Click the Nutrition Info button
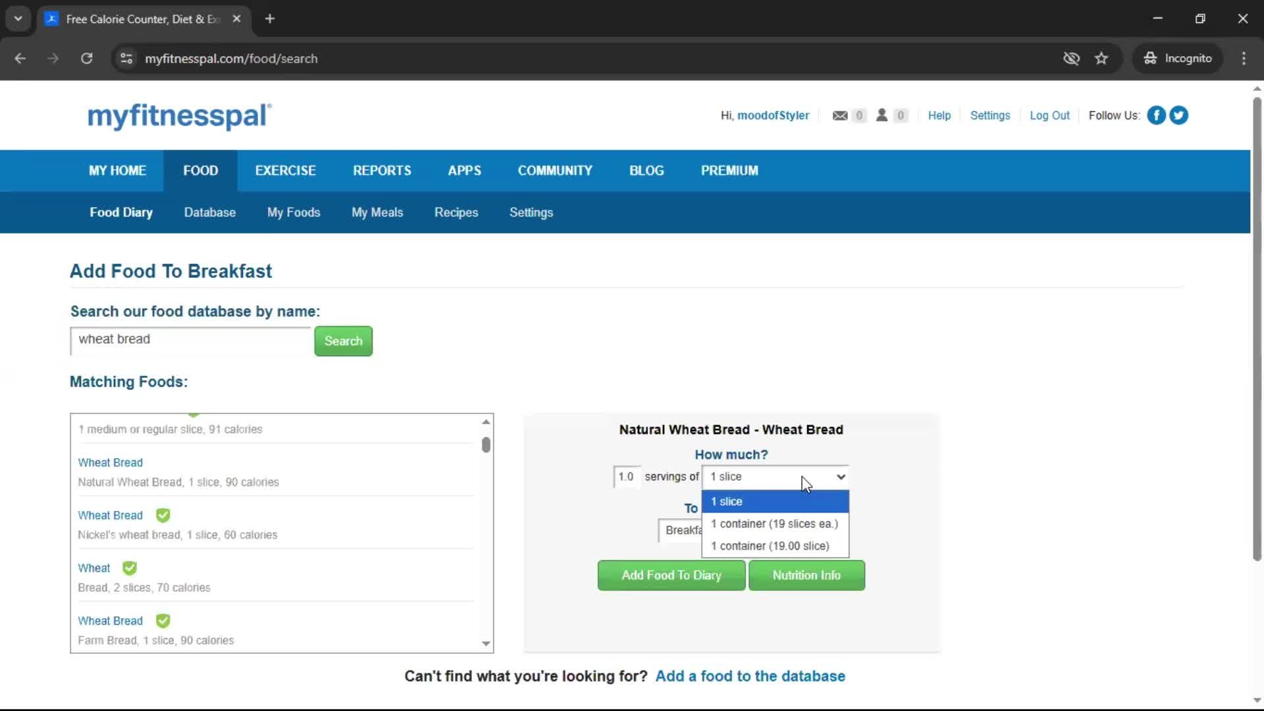1264x711 pixels. click(806, 575)
